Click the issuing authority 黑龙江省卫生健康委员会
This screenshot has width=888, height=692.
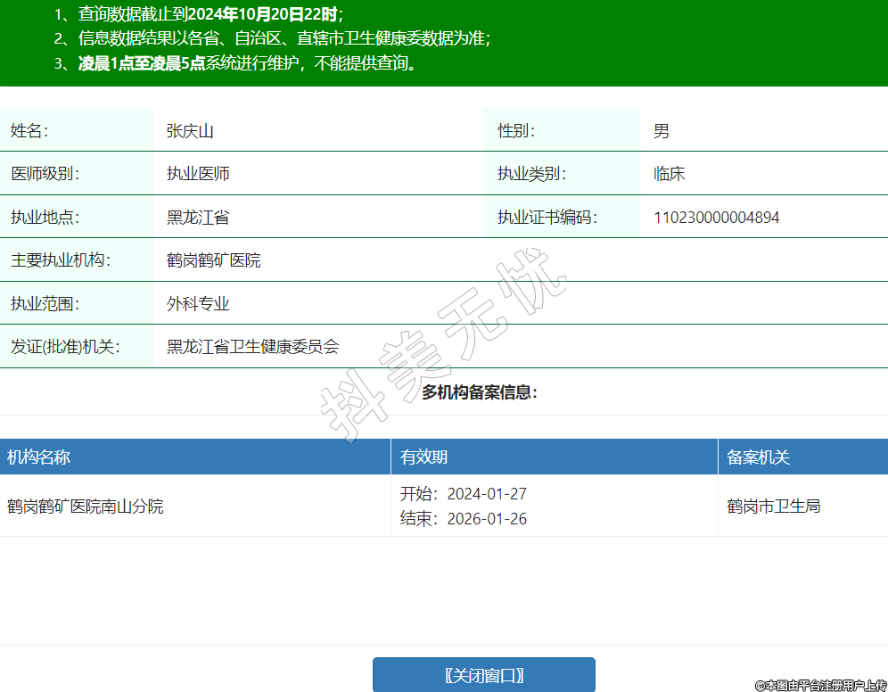pos(253,347)
